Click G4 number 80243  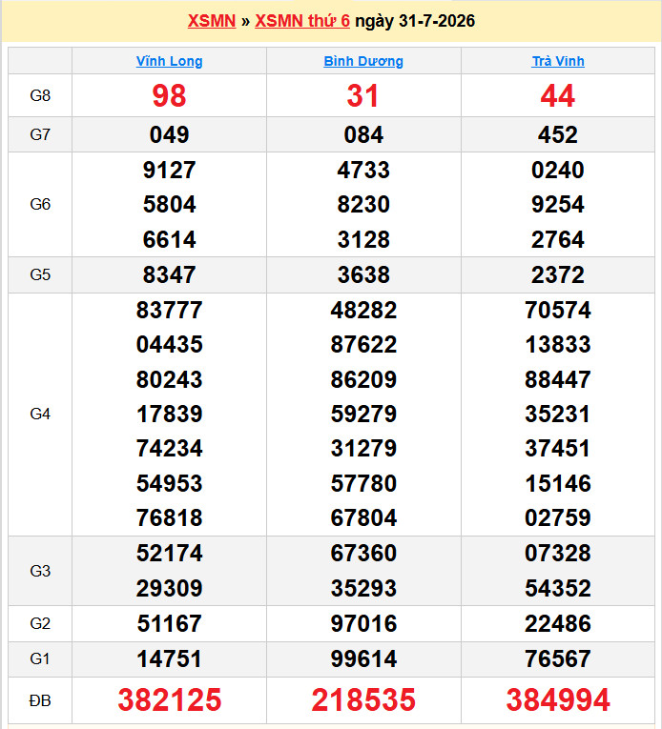pos(169,379)
